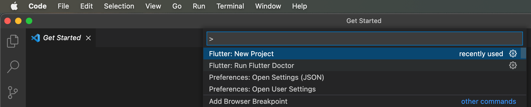Open the Code application menu
The height and width of the screenshot is (107, 531).
coord(37,6)
